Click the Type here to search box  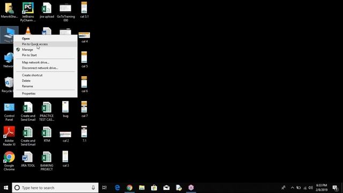[x=55, y=188]
